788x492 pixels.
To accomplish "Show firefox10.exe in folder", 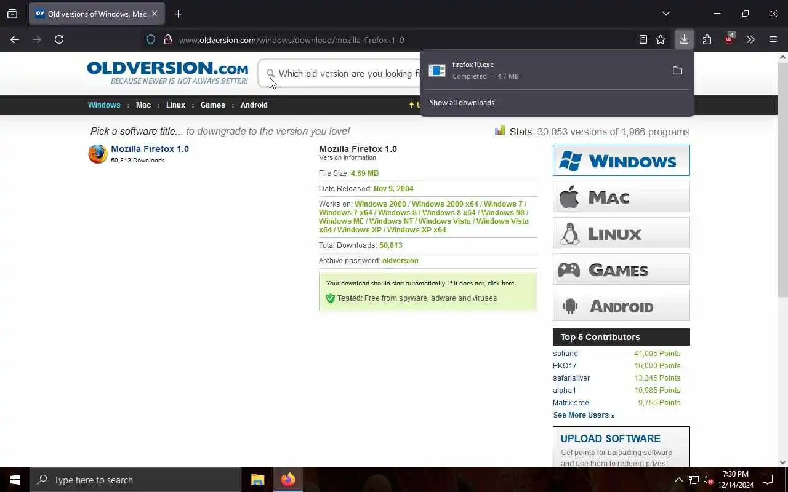I will (677, 71).
